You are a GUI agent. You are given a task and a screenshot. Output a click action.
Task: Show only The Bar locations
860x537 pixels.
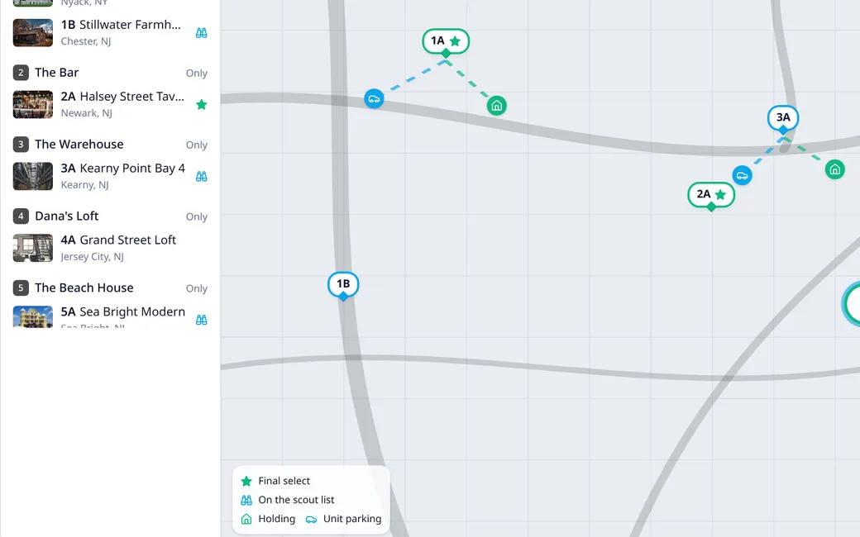196,74
